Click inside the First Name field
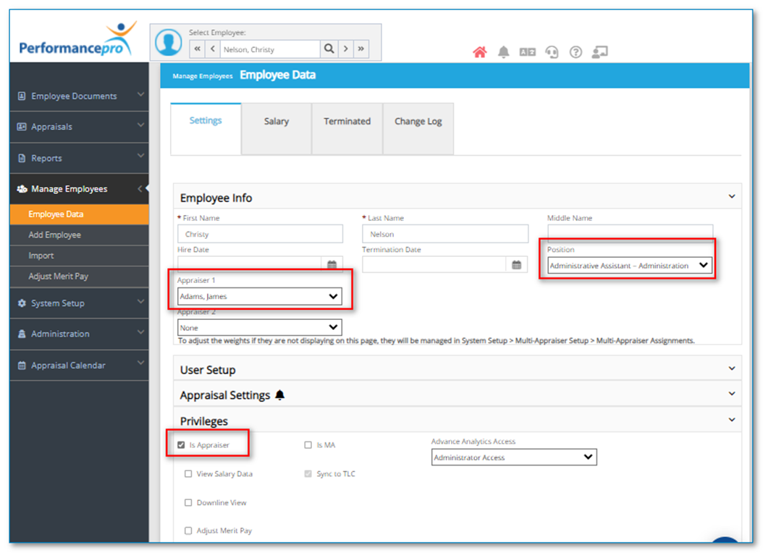This screenshot has width=763, height=553. [x=260, y=233]
